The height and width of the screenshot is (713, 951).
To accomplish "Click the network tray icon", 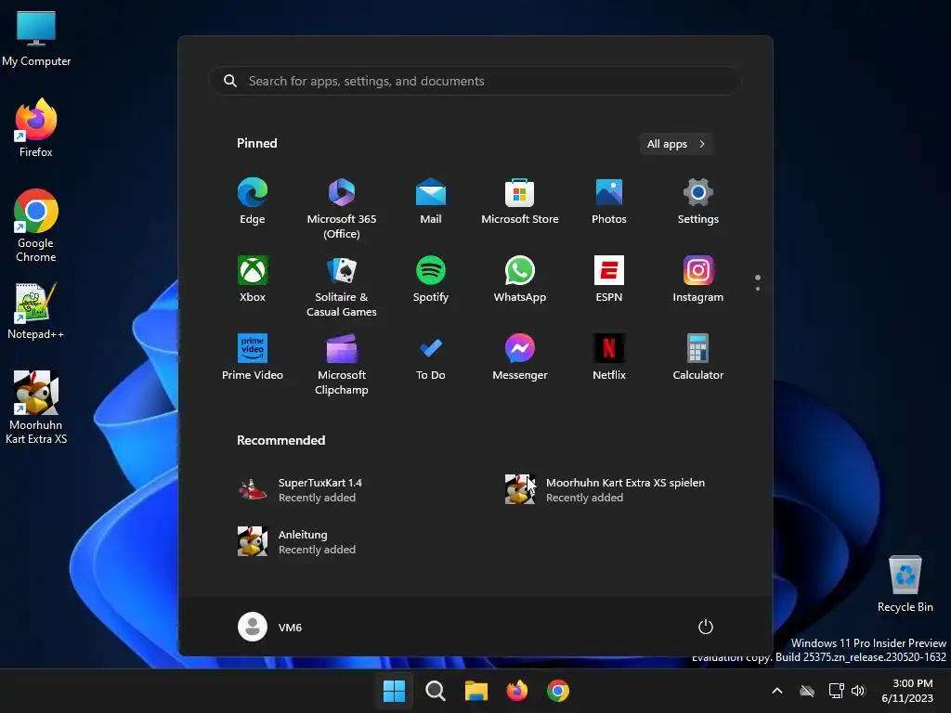I will [x=837, y=691].
